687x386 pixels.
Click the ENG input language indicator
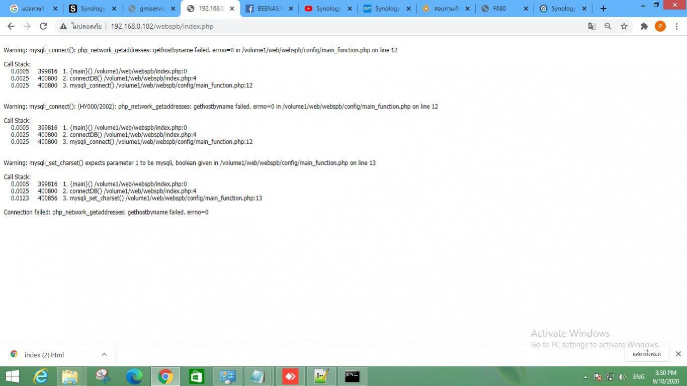[x=639, y=377]
